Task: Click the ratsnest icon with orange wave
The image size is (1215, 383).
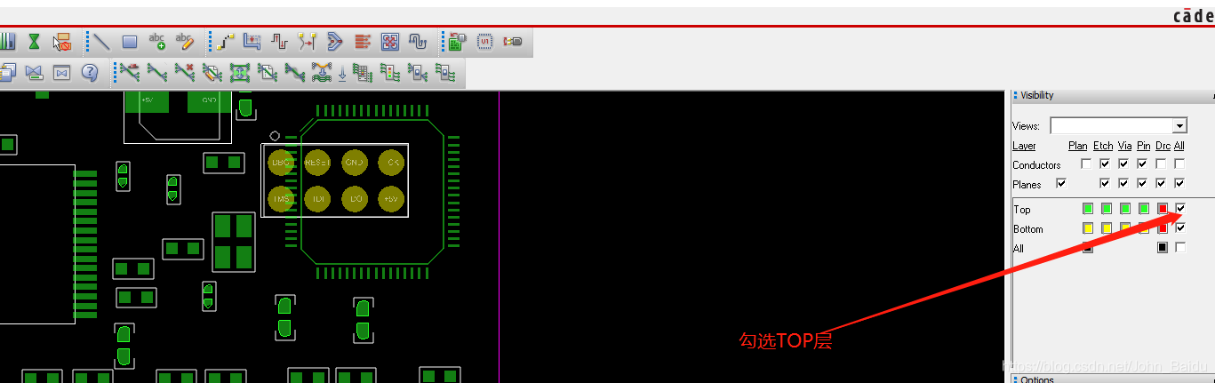Action: (322, 73)
